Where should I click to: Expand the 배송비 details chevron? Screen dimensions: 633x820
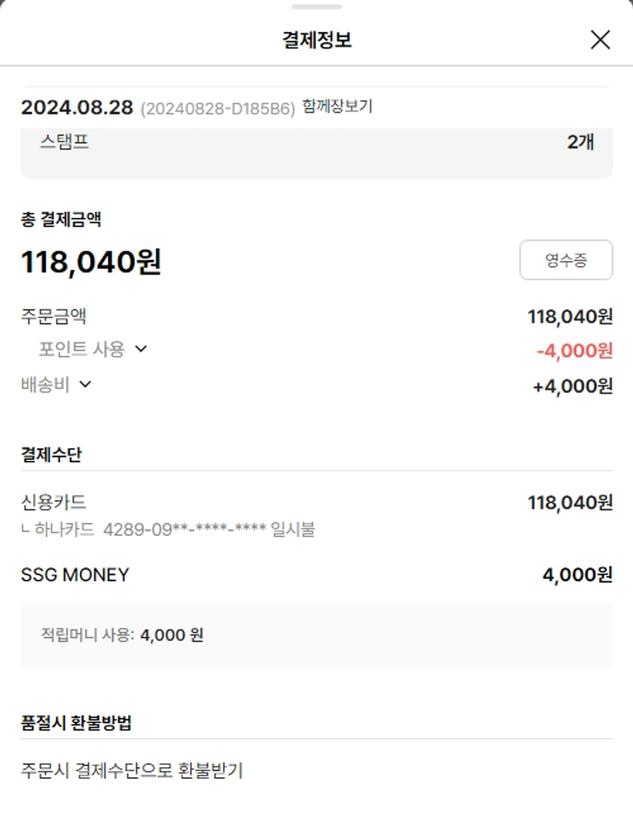[84, 385]
